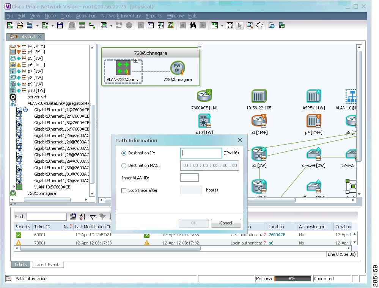Open the Network Inventory menu

point(121,16)
